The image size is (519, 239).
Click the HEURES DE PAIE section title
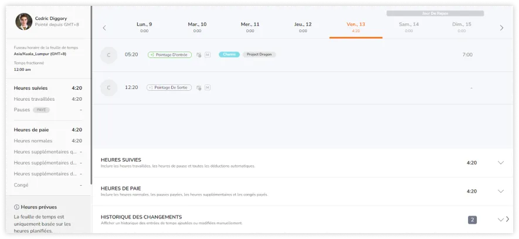(x=121, y=189)
